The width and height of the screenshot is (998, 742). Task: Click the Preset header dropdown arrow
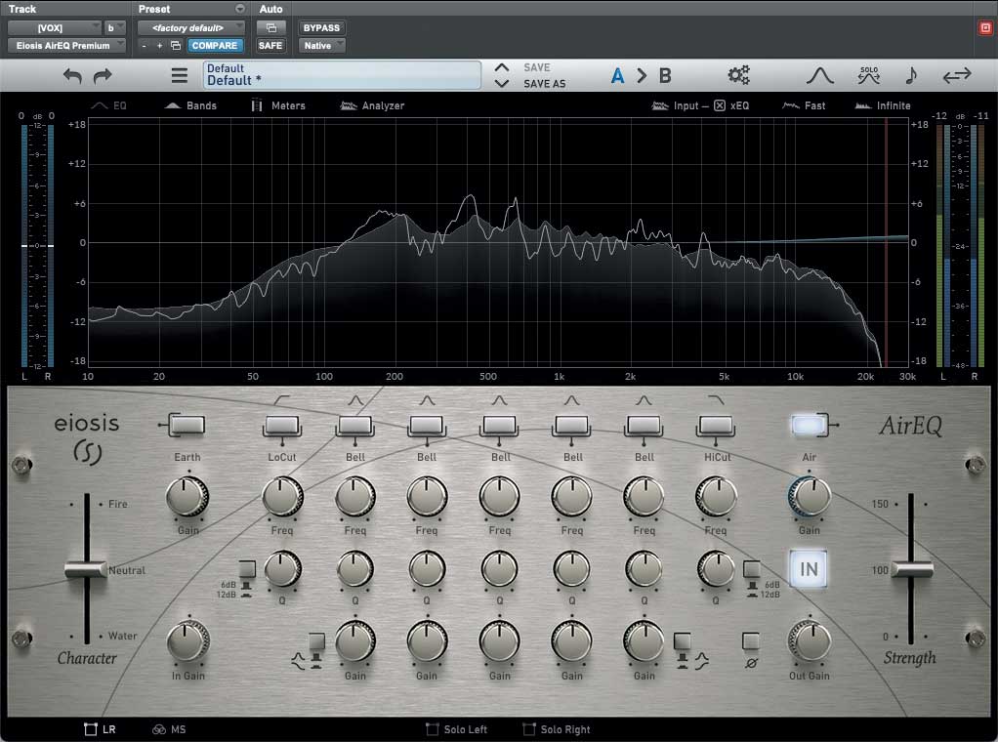[x=240, y=9]
